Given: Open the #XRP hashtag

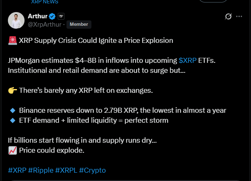Looking at the screenshot, I should tap(17, 170).
